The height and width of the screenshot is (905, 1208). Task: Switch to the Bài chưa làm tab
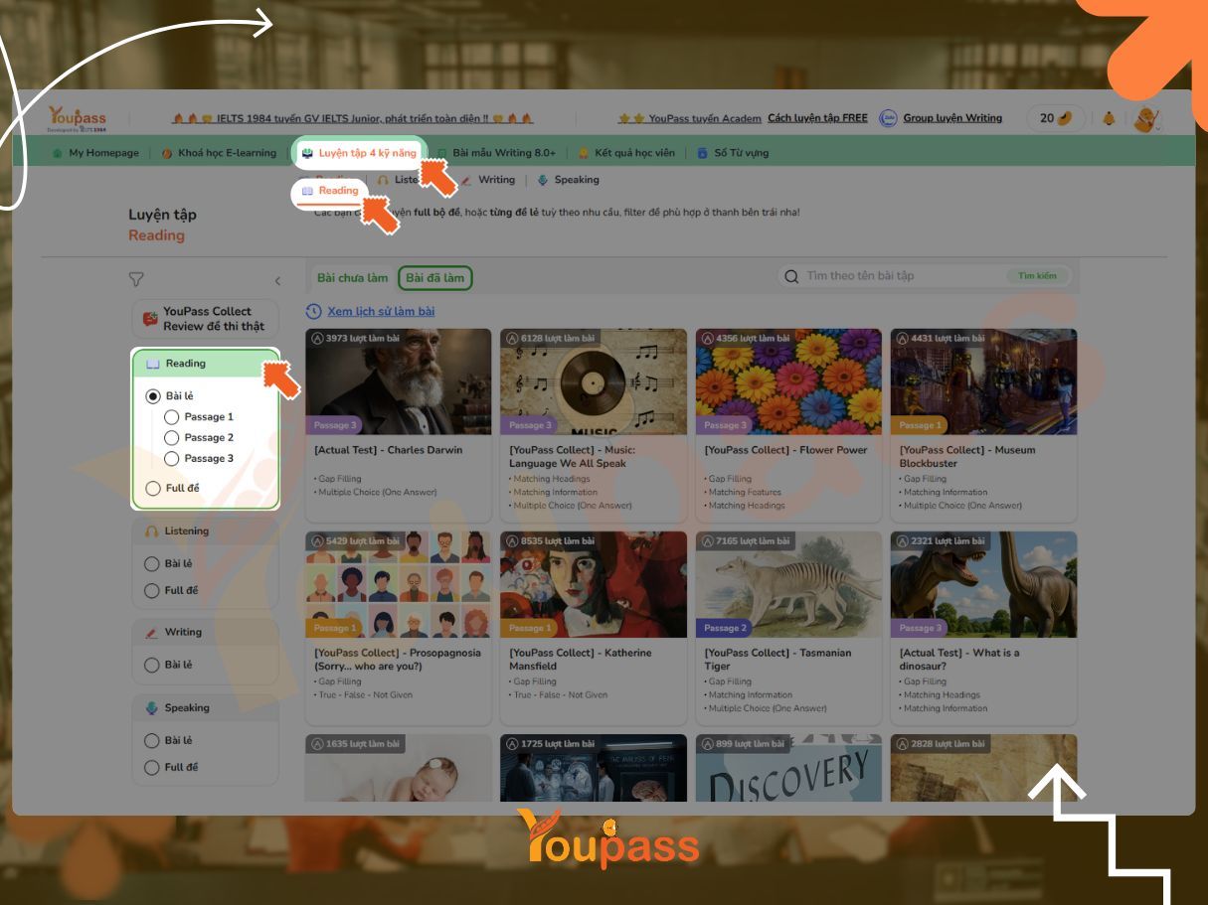[x=352, y=278]
